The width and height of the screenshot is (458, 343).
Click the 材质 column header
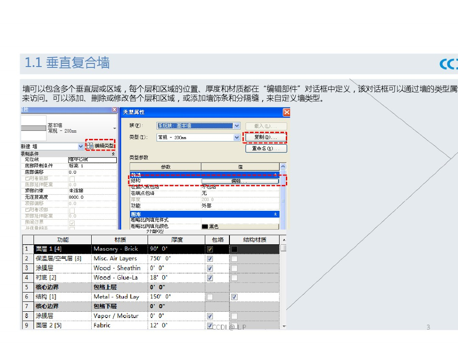119,240
